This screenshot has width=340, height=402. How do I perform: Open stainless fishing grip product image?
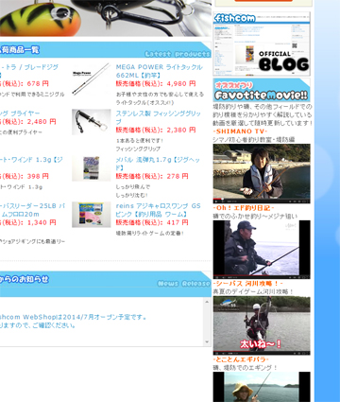[92, 122]
